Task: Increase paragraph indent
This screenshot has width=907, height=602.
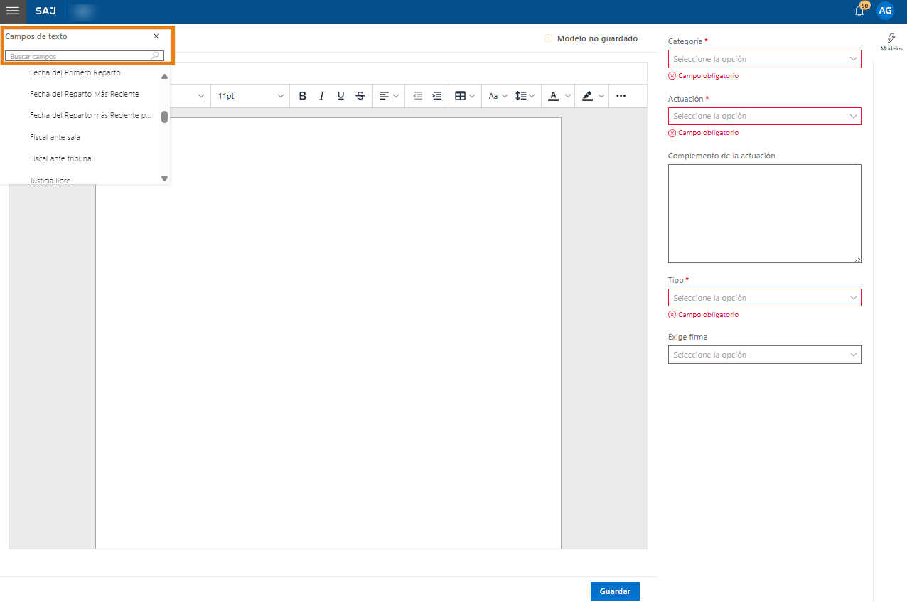Action: pos(437,96)
